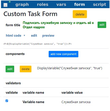Image resolution: width=110 pixels, height=111 pixels.
Task: Delete the DisplayVariable component
Action: [26, 69]
